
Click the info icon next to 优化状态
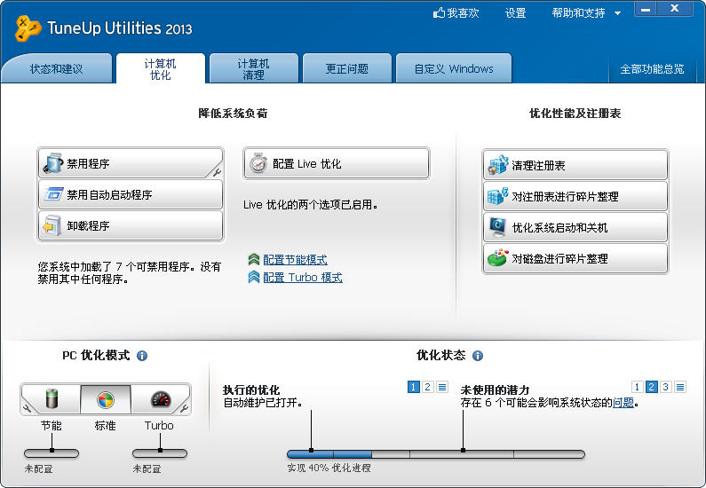click(478, 356)
